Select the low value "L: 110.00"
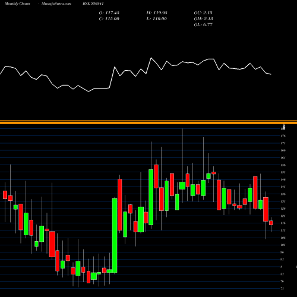The height and width of the screenshot is (297, 297). (x=157, y=19)
